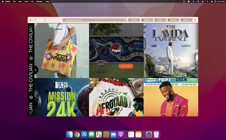Open the Google bookmark tab

(160, 20)
